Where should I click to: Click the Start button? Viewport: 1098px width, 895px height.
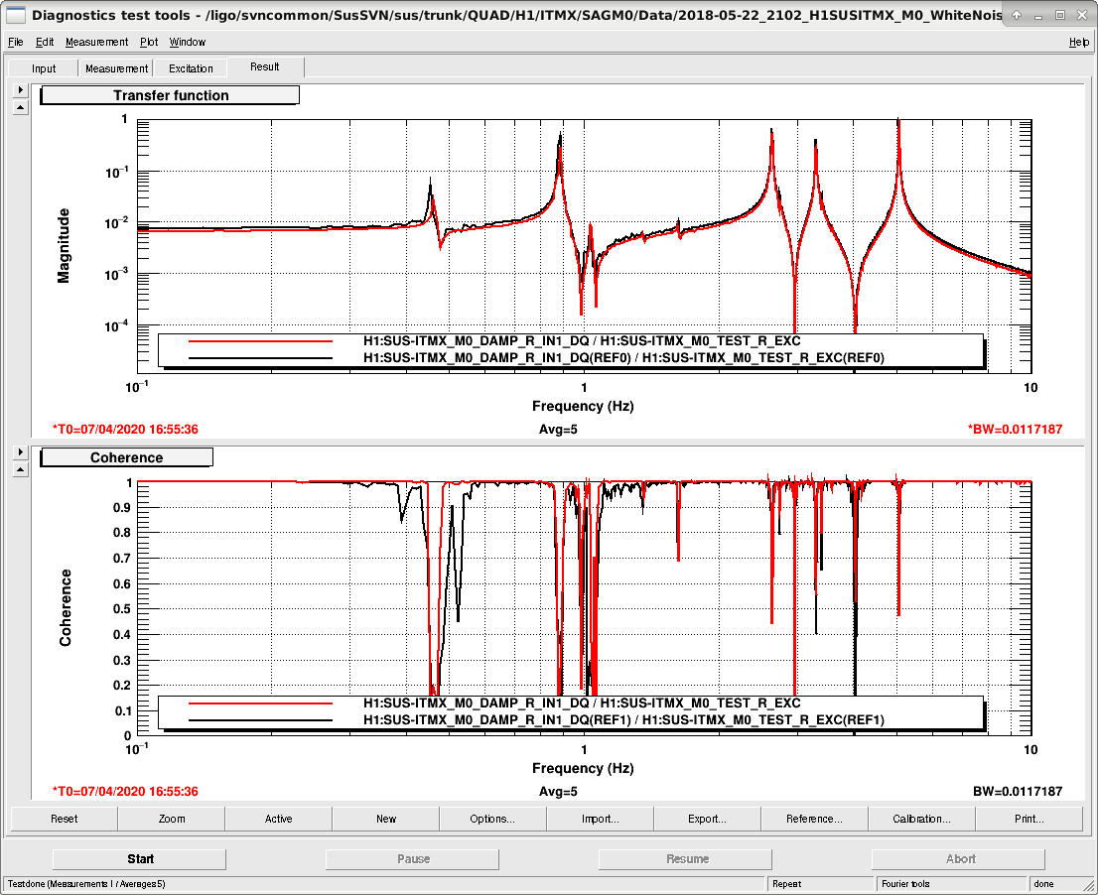[139, 858]
